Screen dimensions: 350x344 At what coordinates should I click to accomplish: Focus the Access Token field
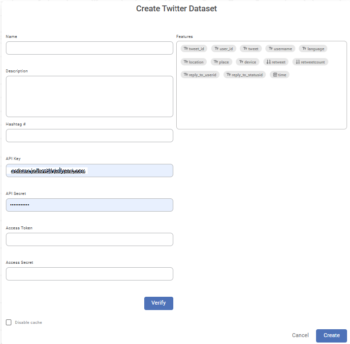click(x=89, y=239)
